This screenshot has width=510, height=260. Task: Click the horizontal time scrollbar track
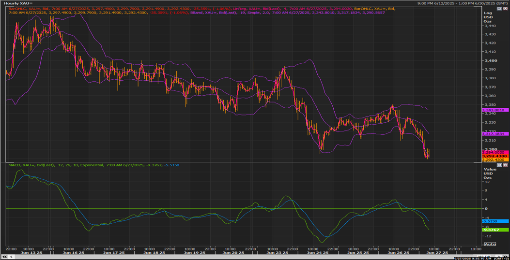point(254,257)
